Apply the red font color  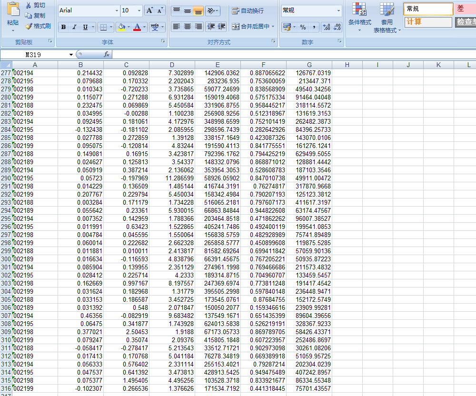[x=137, y=27]
